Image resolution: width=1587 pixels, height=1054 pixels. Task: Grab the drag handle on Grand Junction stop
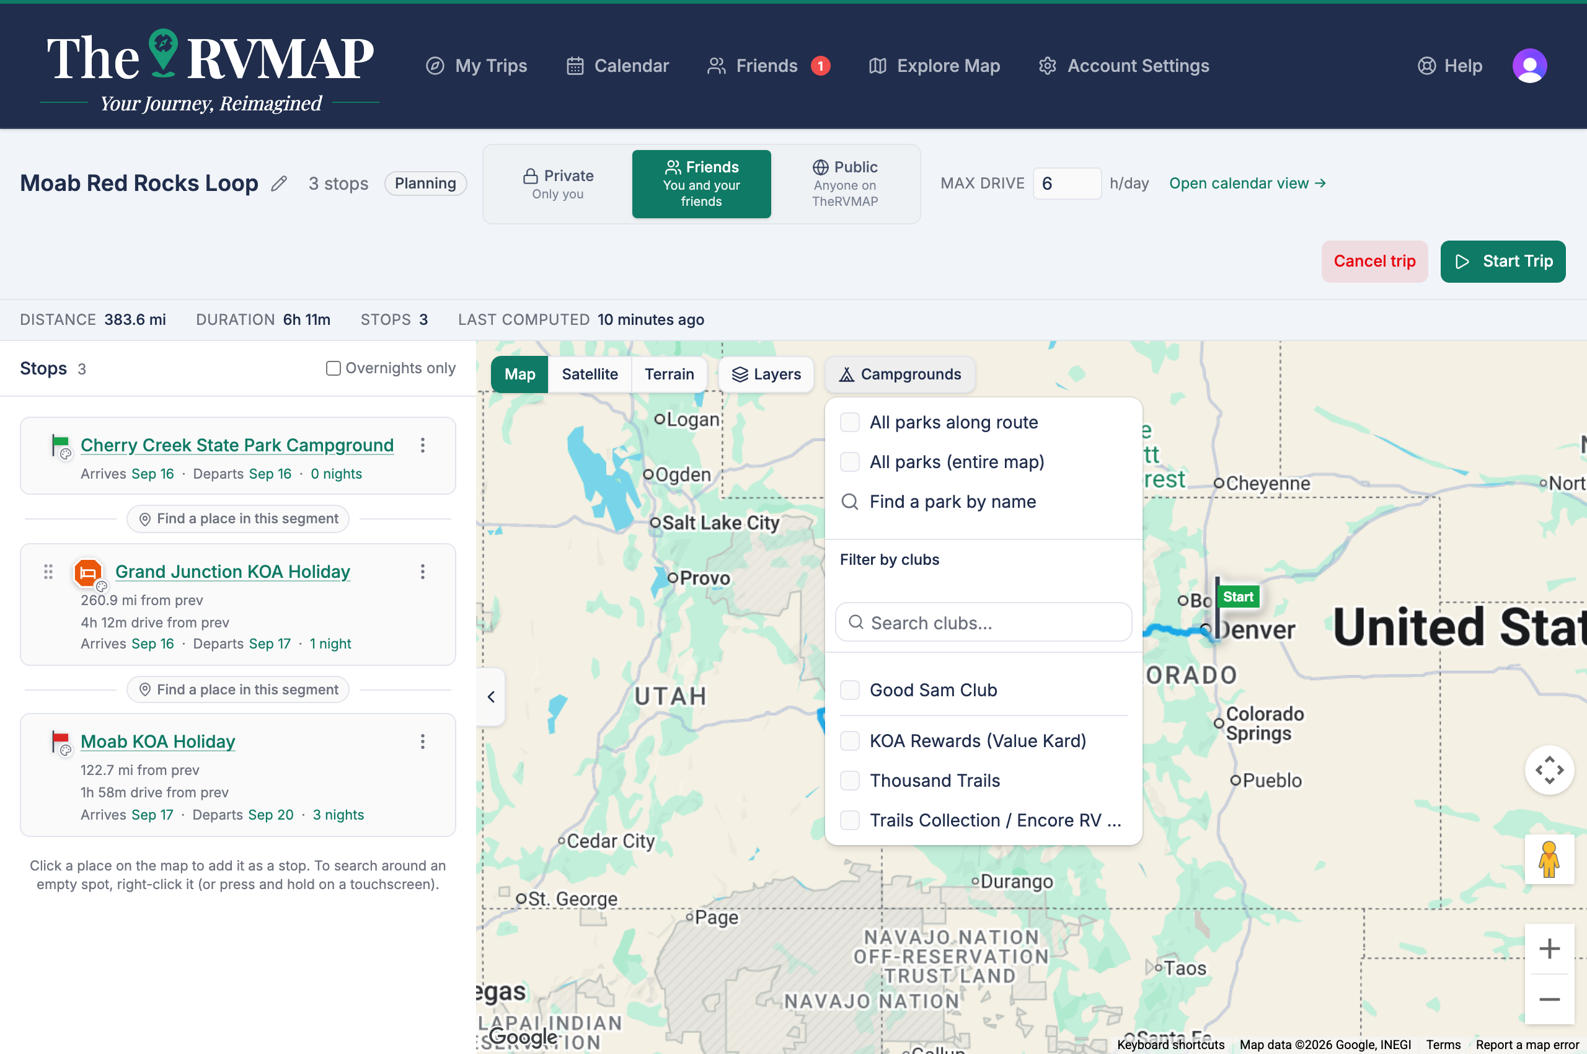tap(48, 572)
